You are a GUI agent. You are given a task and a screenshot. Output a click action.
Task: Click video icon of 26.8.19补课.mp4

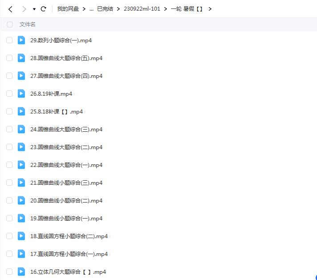click(x=21, y=93)
